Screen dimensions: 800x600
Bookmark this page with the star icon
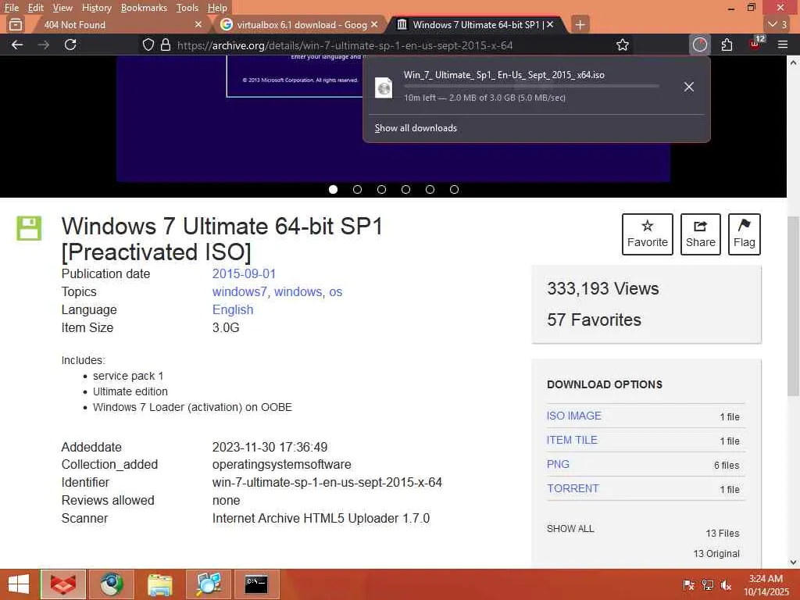tap(623, 45)
